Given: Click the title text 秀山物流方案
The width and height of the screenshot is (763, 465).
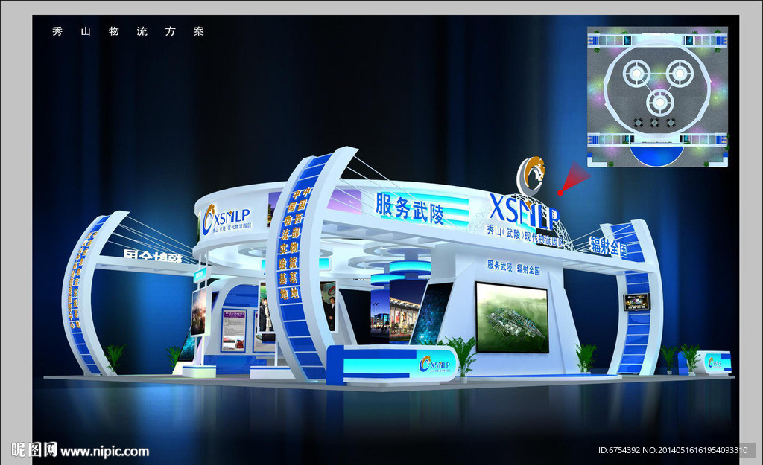Looking at the screenshot, I should pyautogui.click(x=128, y=31).
